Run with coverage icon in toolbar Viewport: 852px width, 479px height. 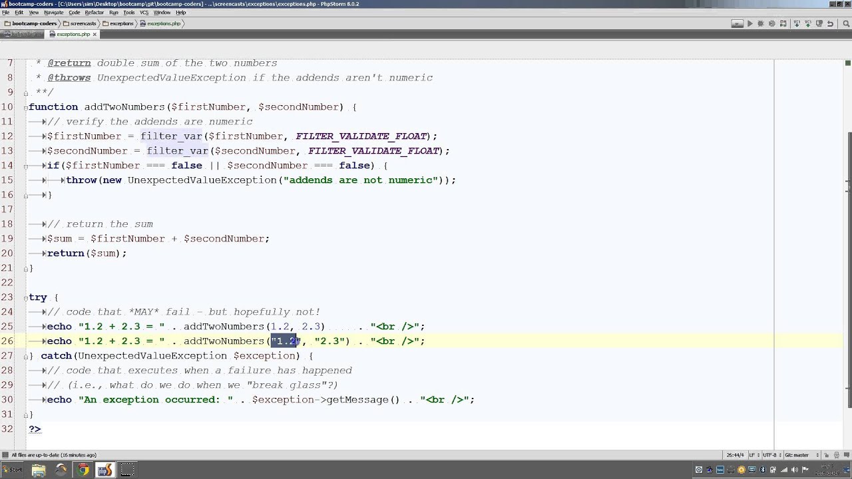click(x=772, y=23)
